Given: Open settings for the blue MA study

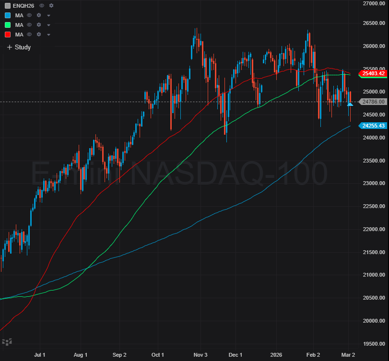Looking at the screenshot, I should 39,15.
